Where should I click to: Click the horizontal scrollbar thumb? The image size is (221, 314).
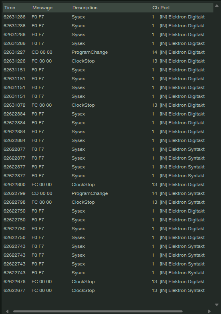click(x=98, y=312)
